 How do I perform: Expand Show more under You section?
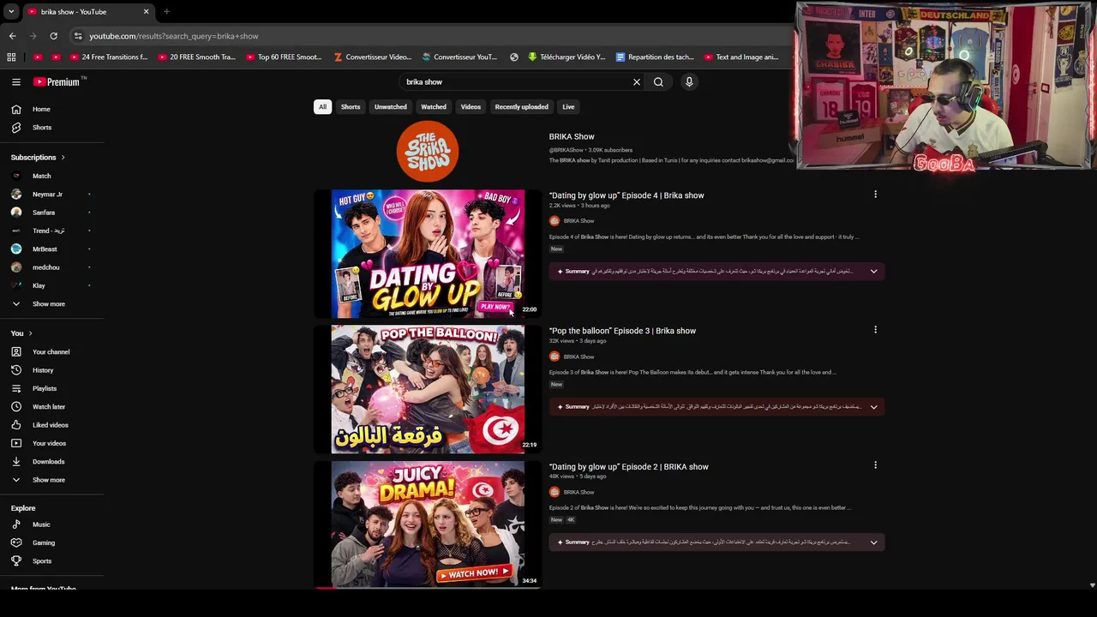(48, 480)
